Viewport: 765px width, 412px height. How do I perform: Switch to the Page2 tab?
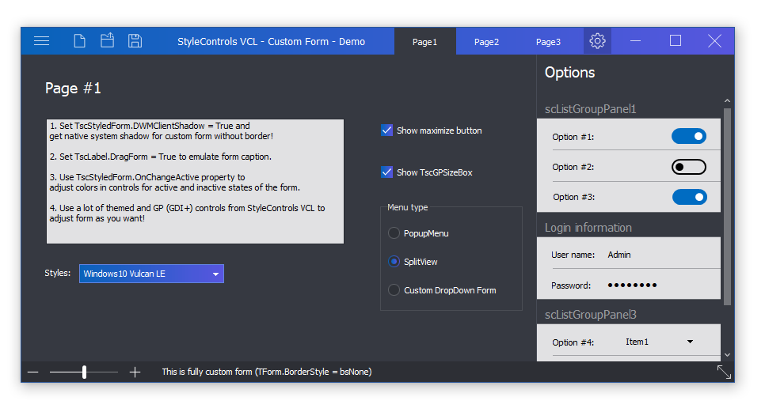click(x=486, y=41)
